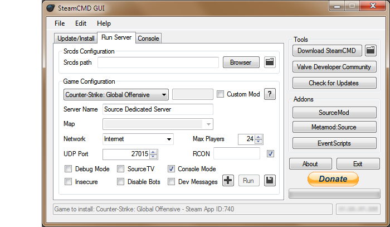Enable Debug Mode checkbox
Viewport: 390px width, 227px height.
click(68, 169)
